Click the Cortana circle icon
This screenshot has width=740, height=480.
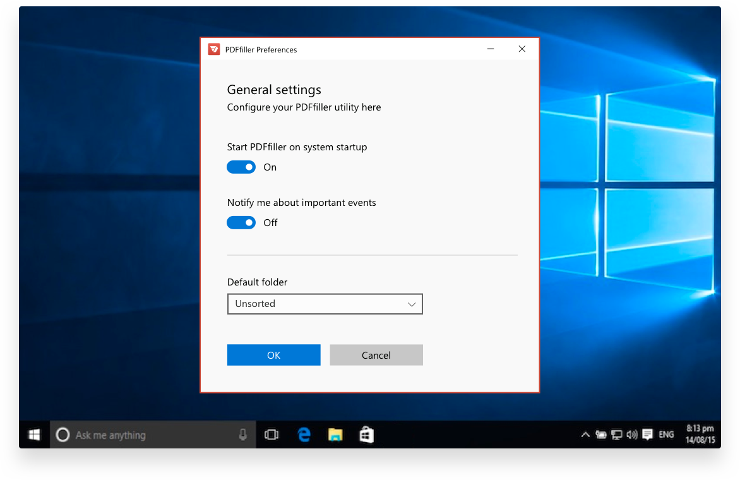click(x=63, y=435)
